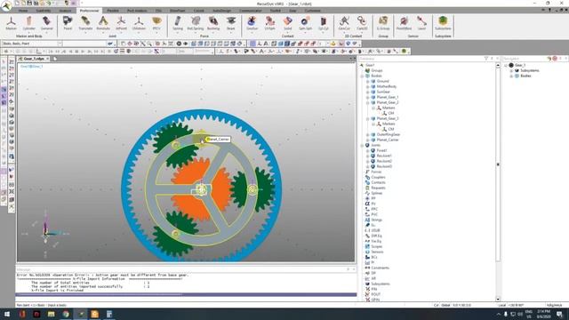Switch to the Analysis ribbon tab
The width and height of the screenshot is (569, 320).
(x=65, y=11)
